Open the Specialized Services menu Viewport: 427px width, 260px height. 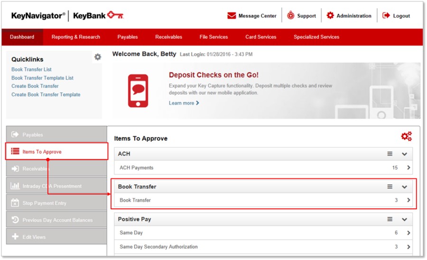pos(316,37)
